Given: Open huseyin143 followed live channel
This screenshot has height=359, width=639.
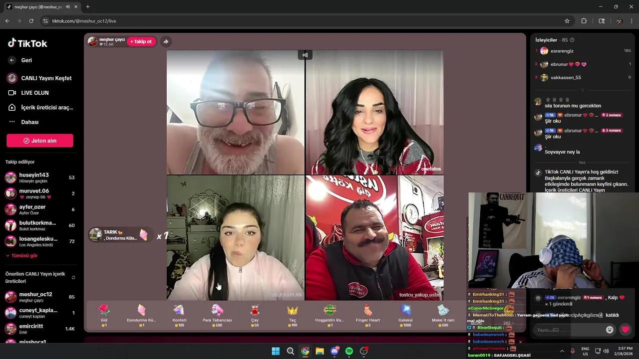Looking at the screenshot, I should [x=40, y=178].
